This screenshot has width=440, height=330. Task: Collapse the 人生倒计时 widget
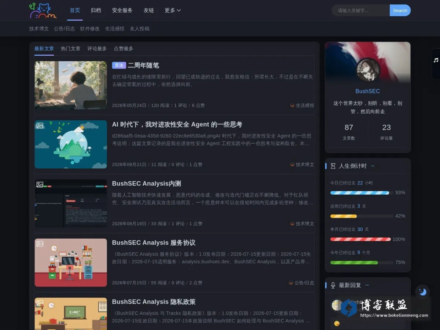pyautogui.click(x=373, y=166)
